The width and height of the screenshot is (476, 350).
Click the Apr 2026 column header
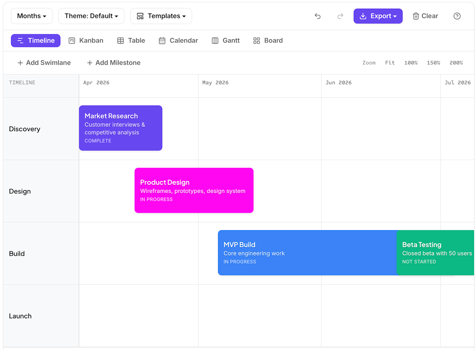96,82
